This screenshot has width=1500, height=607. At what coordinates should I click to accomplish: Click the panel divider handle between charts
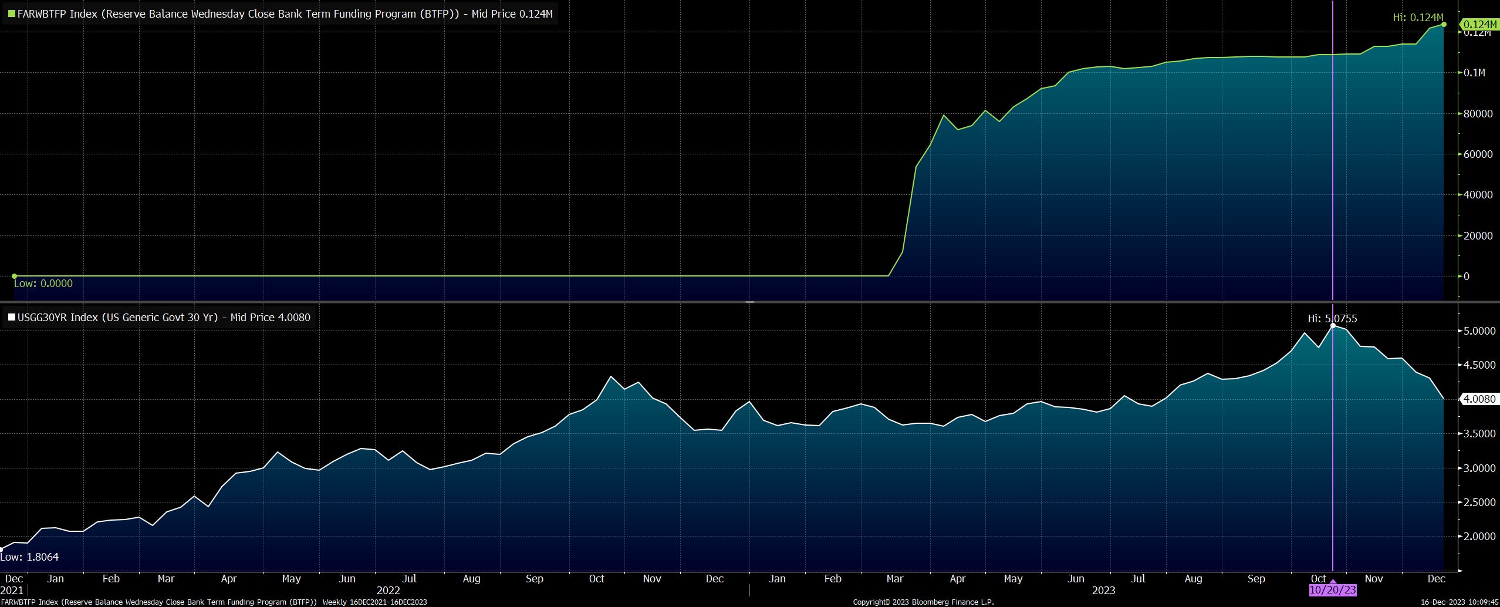[x=749, y=302]
